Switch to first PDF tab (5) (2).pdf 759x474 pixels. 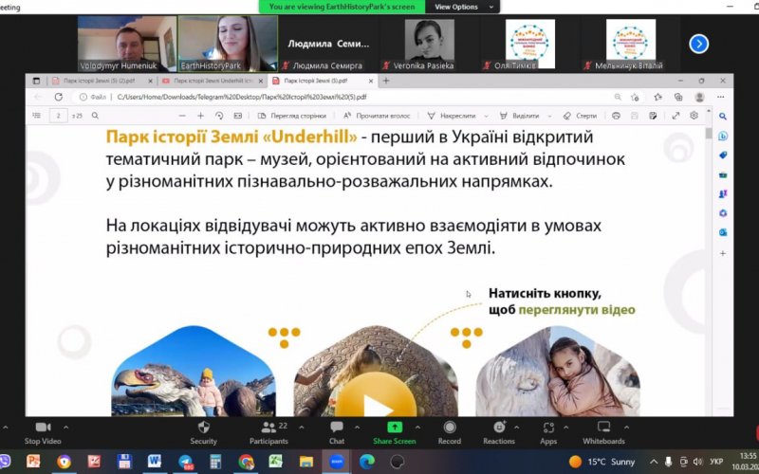[99, 81]
